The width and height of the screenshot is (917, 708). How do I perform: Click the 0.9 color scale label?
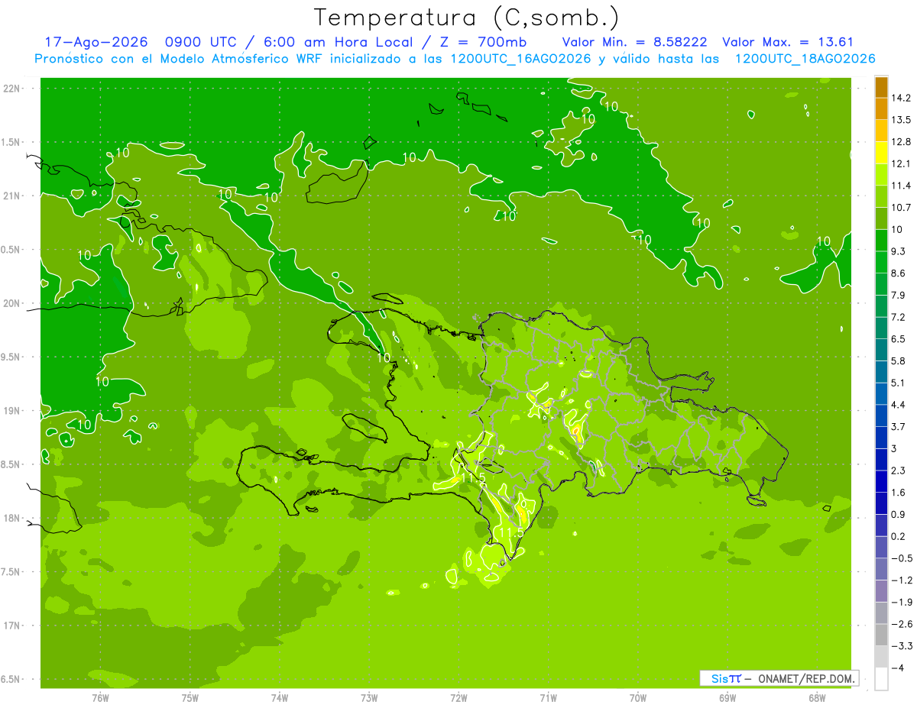coord(899,514)
